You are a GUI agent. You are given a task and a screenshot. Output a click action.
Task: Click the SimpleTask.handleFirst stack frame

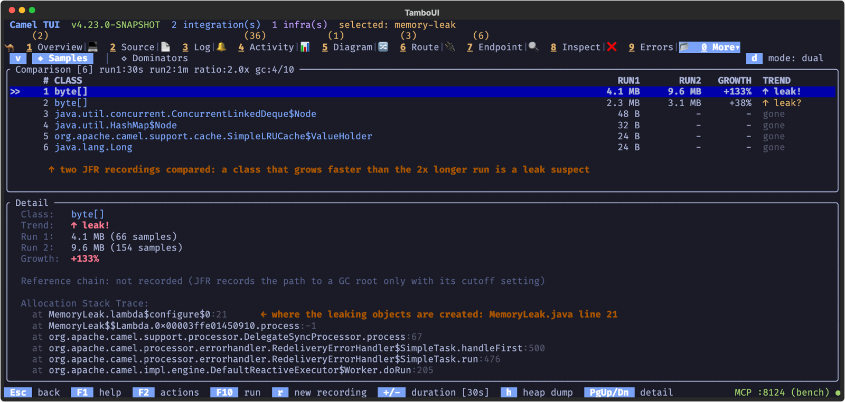pyautogui.click(x=288, y=348)
